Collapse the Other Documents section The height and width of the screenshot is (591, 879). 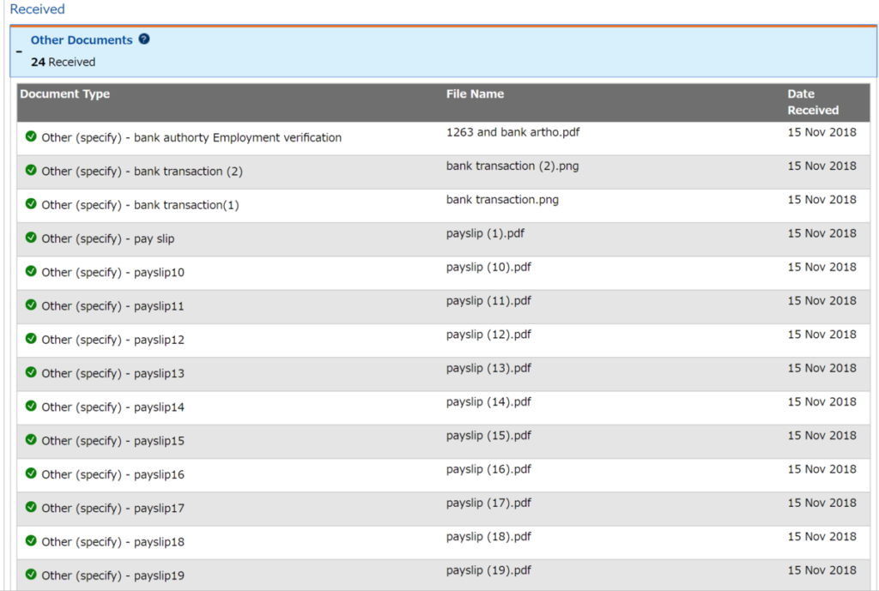coord(19,51)
